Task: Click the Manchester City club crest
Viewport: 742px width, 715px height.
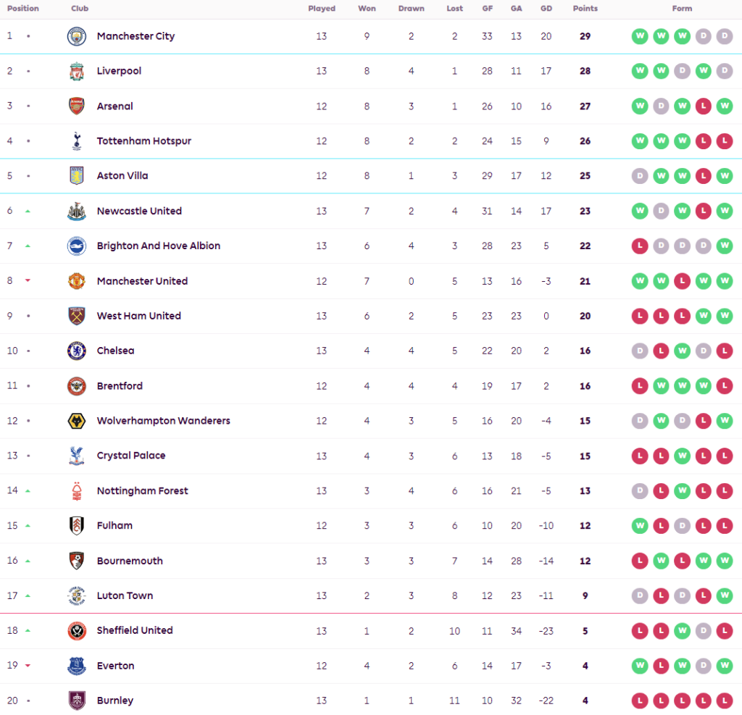Action: 76,36
